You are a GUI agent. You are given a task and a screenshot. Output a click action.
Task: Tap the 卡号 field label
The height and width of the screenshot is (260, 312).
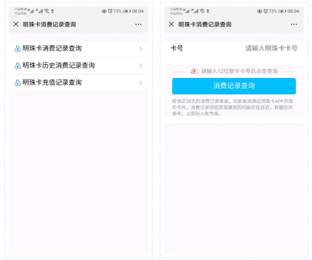(177, 49)
